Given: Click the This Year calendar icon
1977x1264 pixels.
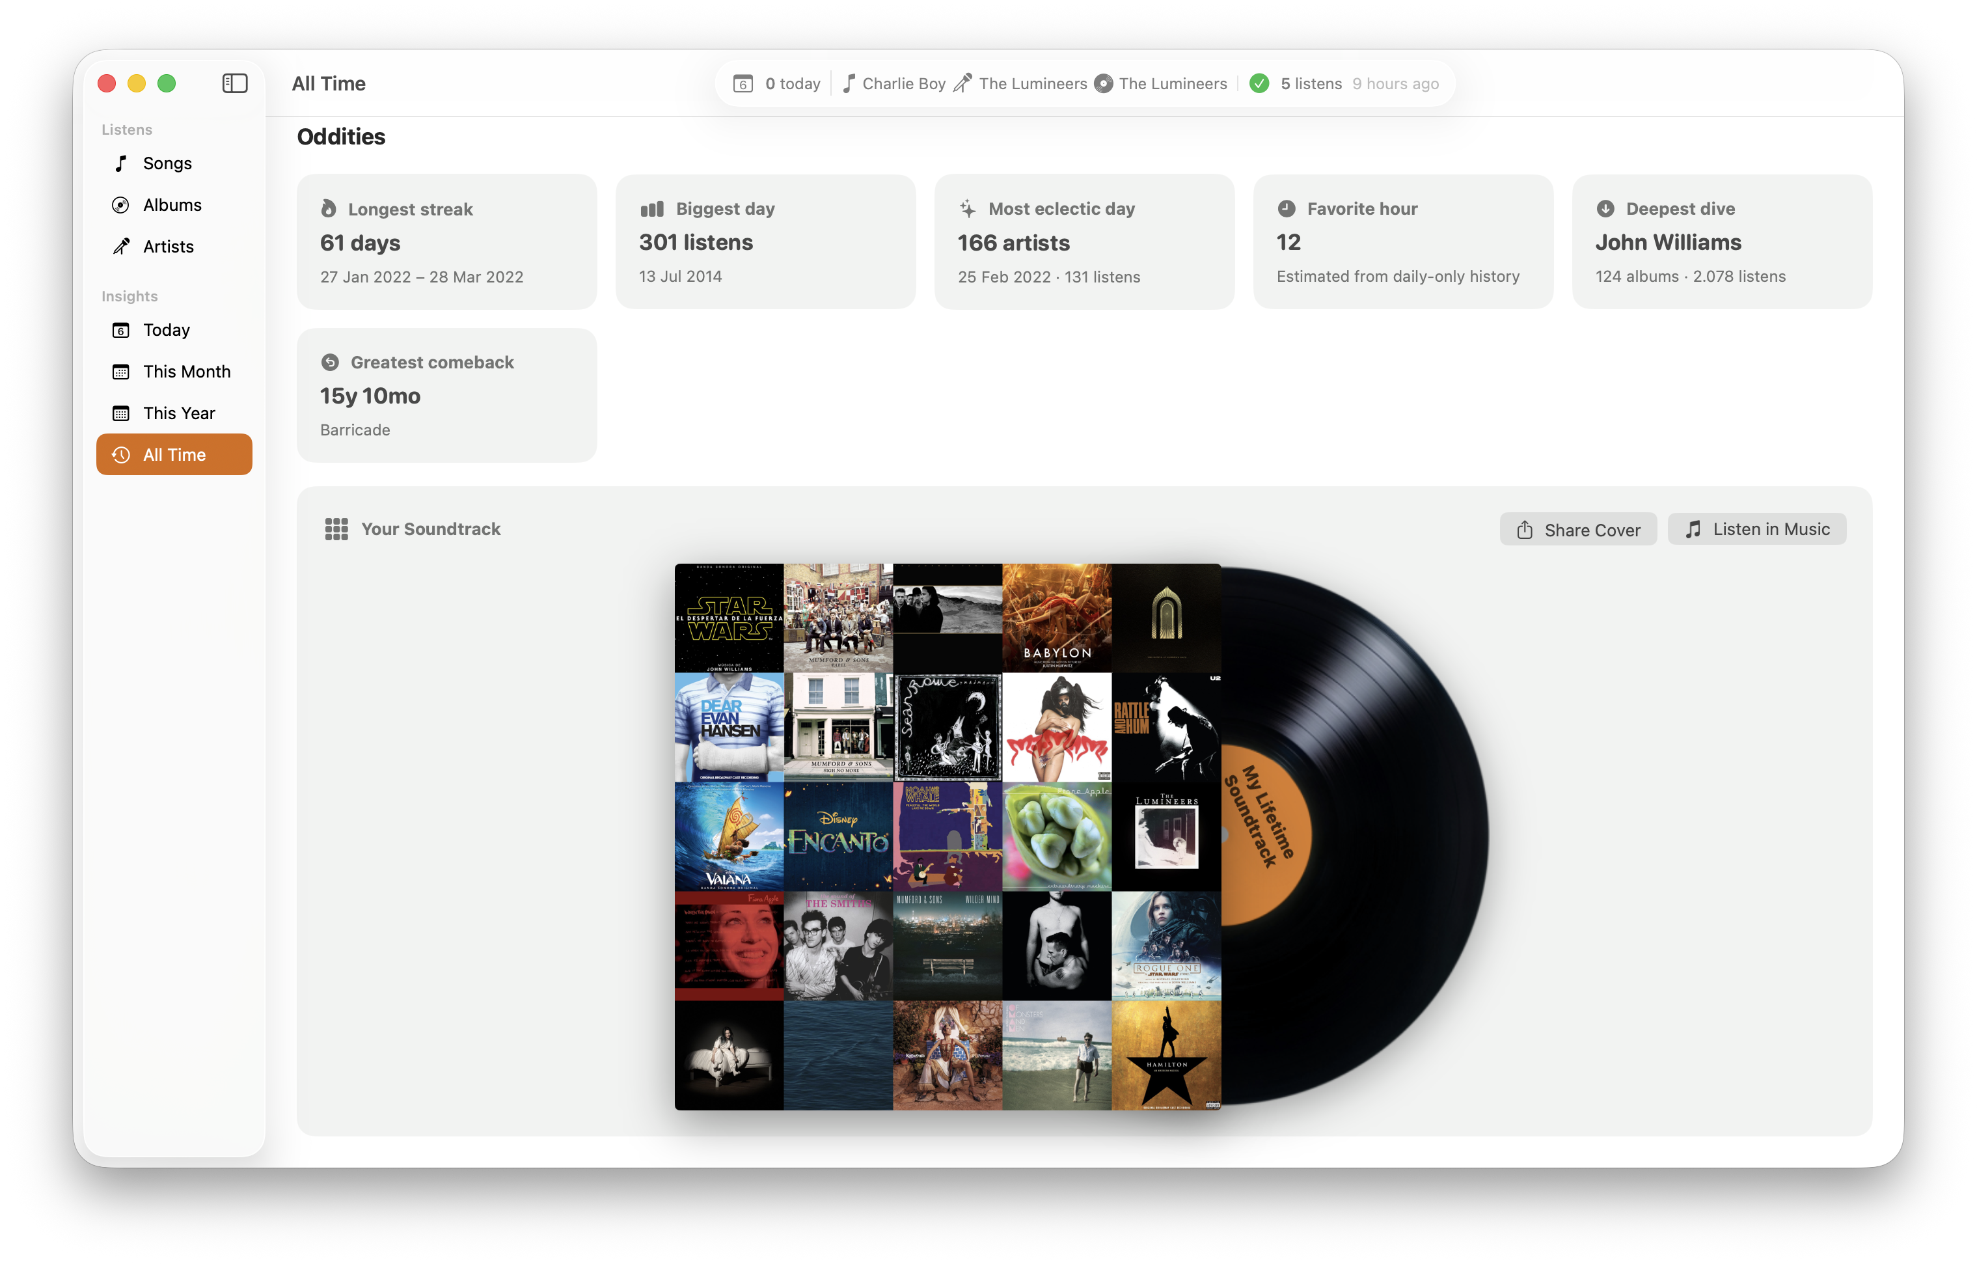Looking at the screenshot, I should tap(120, 413).
